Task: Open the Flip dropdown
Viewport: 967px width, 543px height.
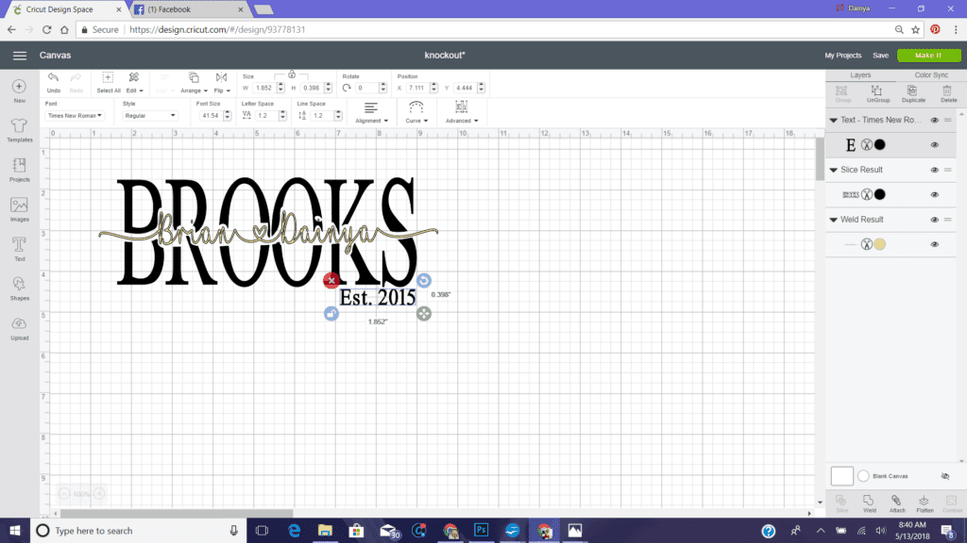Action: click(x=221, y=83)
